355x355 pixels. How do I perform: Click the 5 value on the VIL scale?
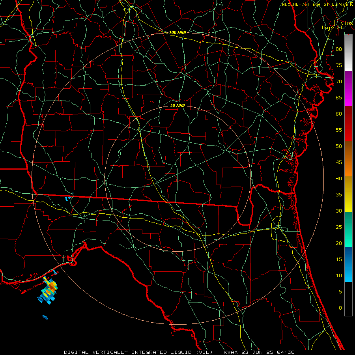point(340,292)
